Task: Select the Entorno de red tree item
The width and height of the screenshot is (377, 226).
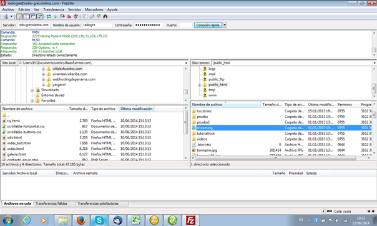Action: (52, 96)
